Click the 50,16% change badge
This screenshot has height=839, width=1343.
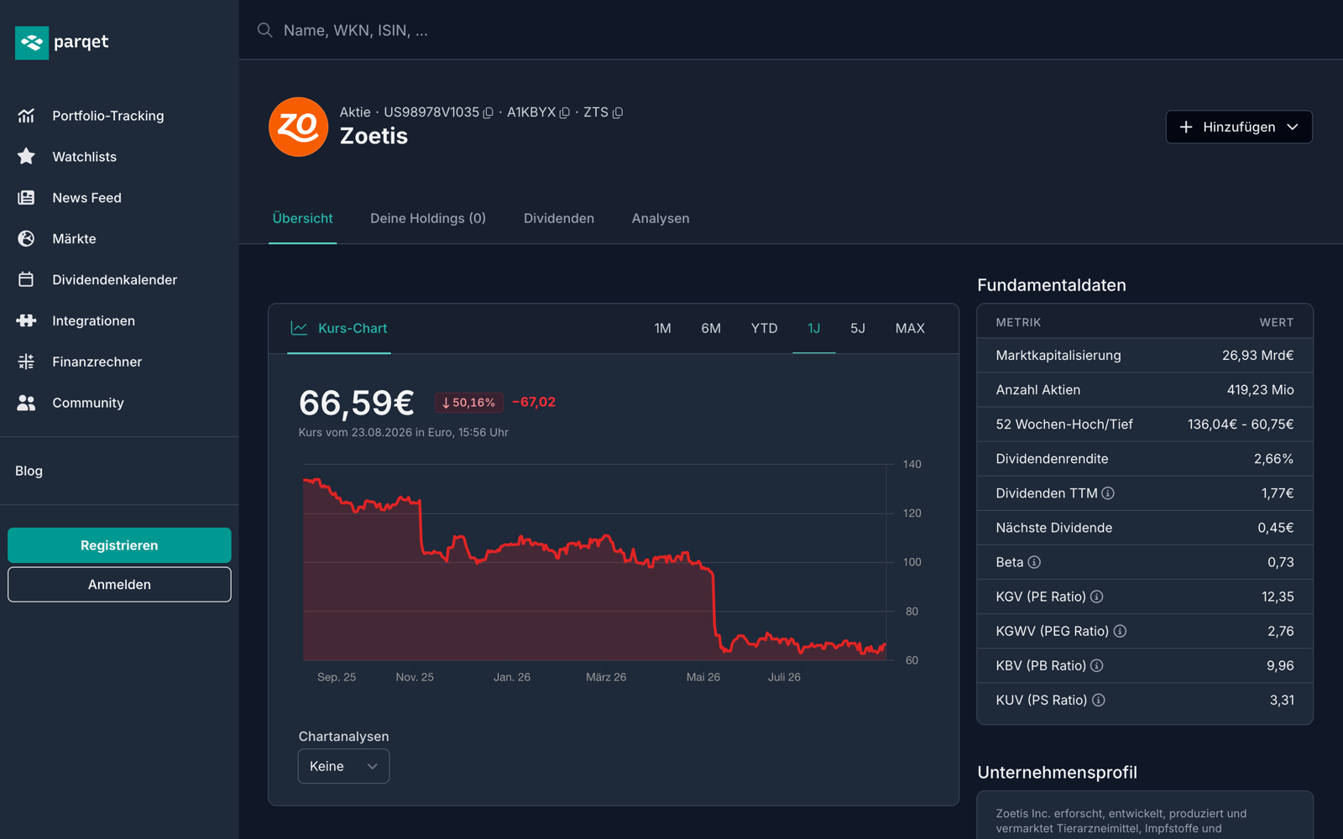coord(468,403)
